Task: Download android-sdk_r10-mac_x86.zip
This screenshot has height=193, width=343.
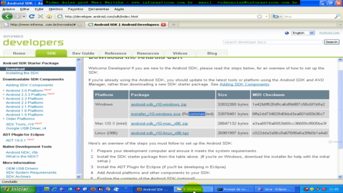Action: (159, 123)
